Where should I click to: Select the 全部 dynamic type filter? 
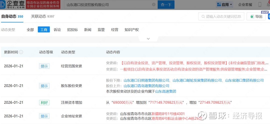pyautogui.click(x=30, y=30)
